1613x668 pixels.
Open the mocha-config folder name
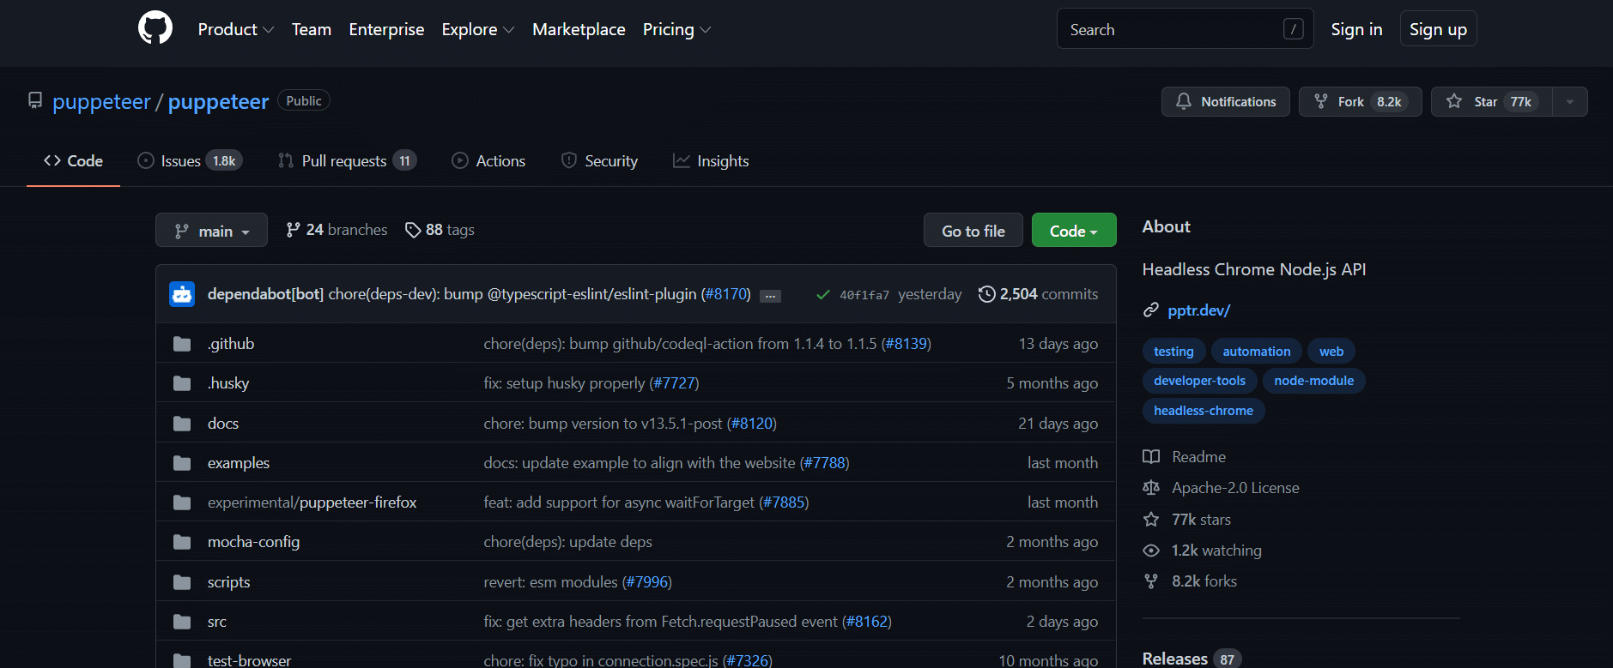(253, 542)
